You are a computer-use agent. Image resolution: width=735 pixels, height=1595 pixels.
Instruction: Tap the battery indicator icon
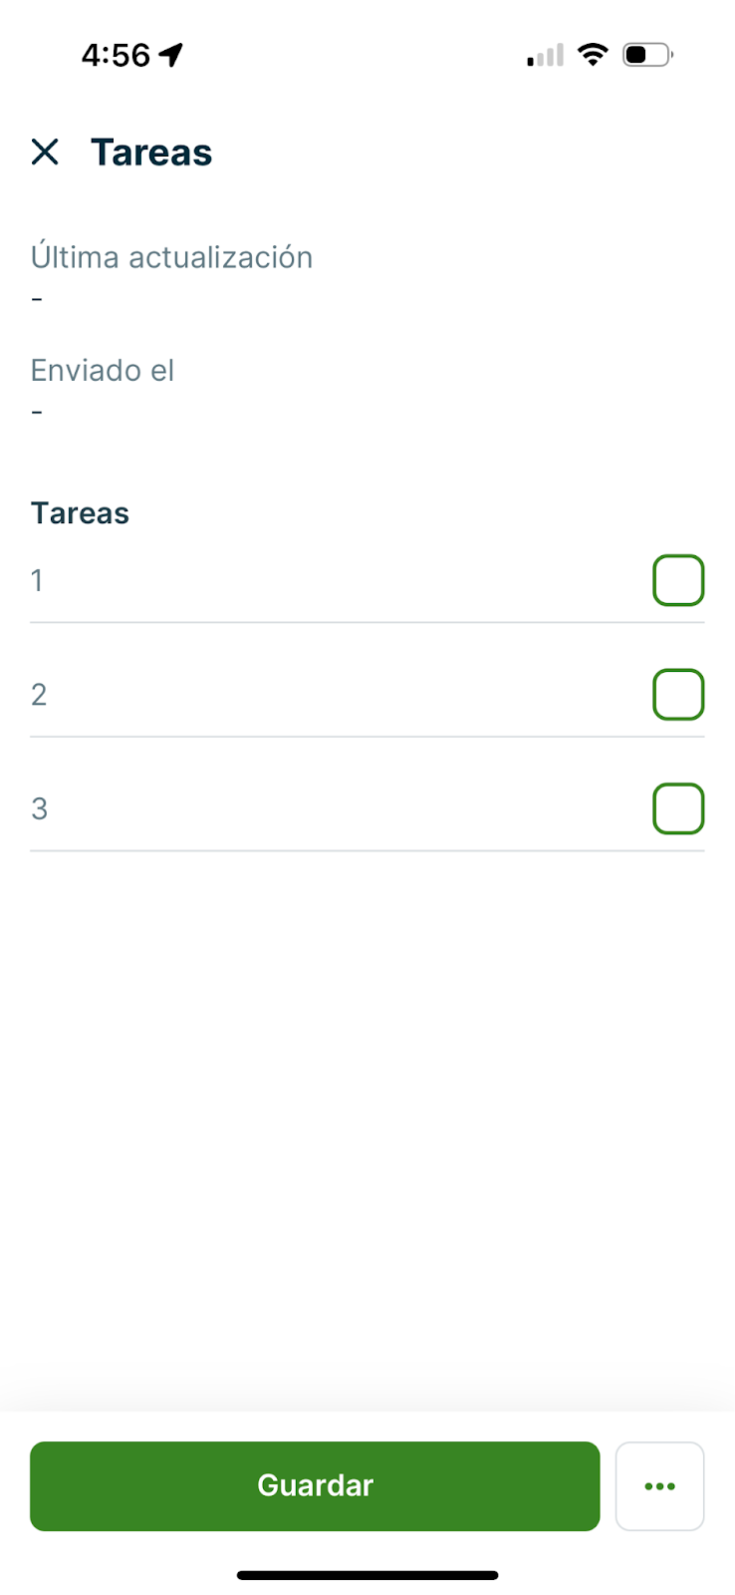tap(647, 55)
